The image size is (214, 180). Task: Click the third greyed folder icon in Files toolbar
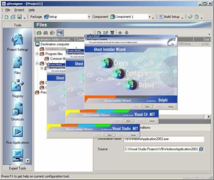(52, 33)
